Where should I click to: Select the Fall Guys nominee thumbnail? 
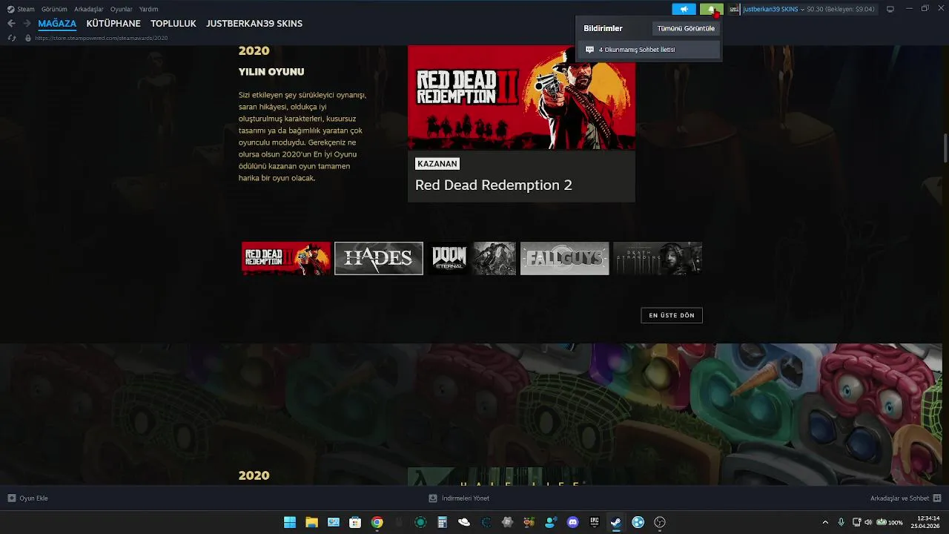(564, 258)
